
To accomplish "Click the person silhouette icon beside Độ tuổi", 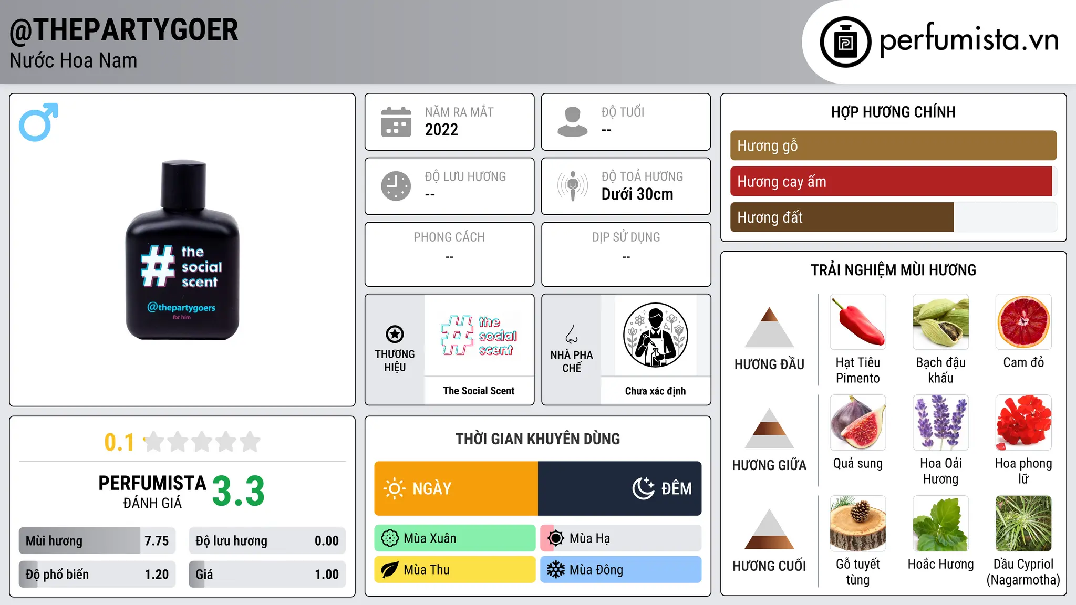I will pyautogui.click(x=573, y=122).
